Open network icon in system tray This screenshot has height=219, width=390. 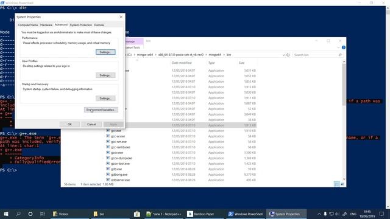click(331, 214)
